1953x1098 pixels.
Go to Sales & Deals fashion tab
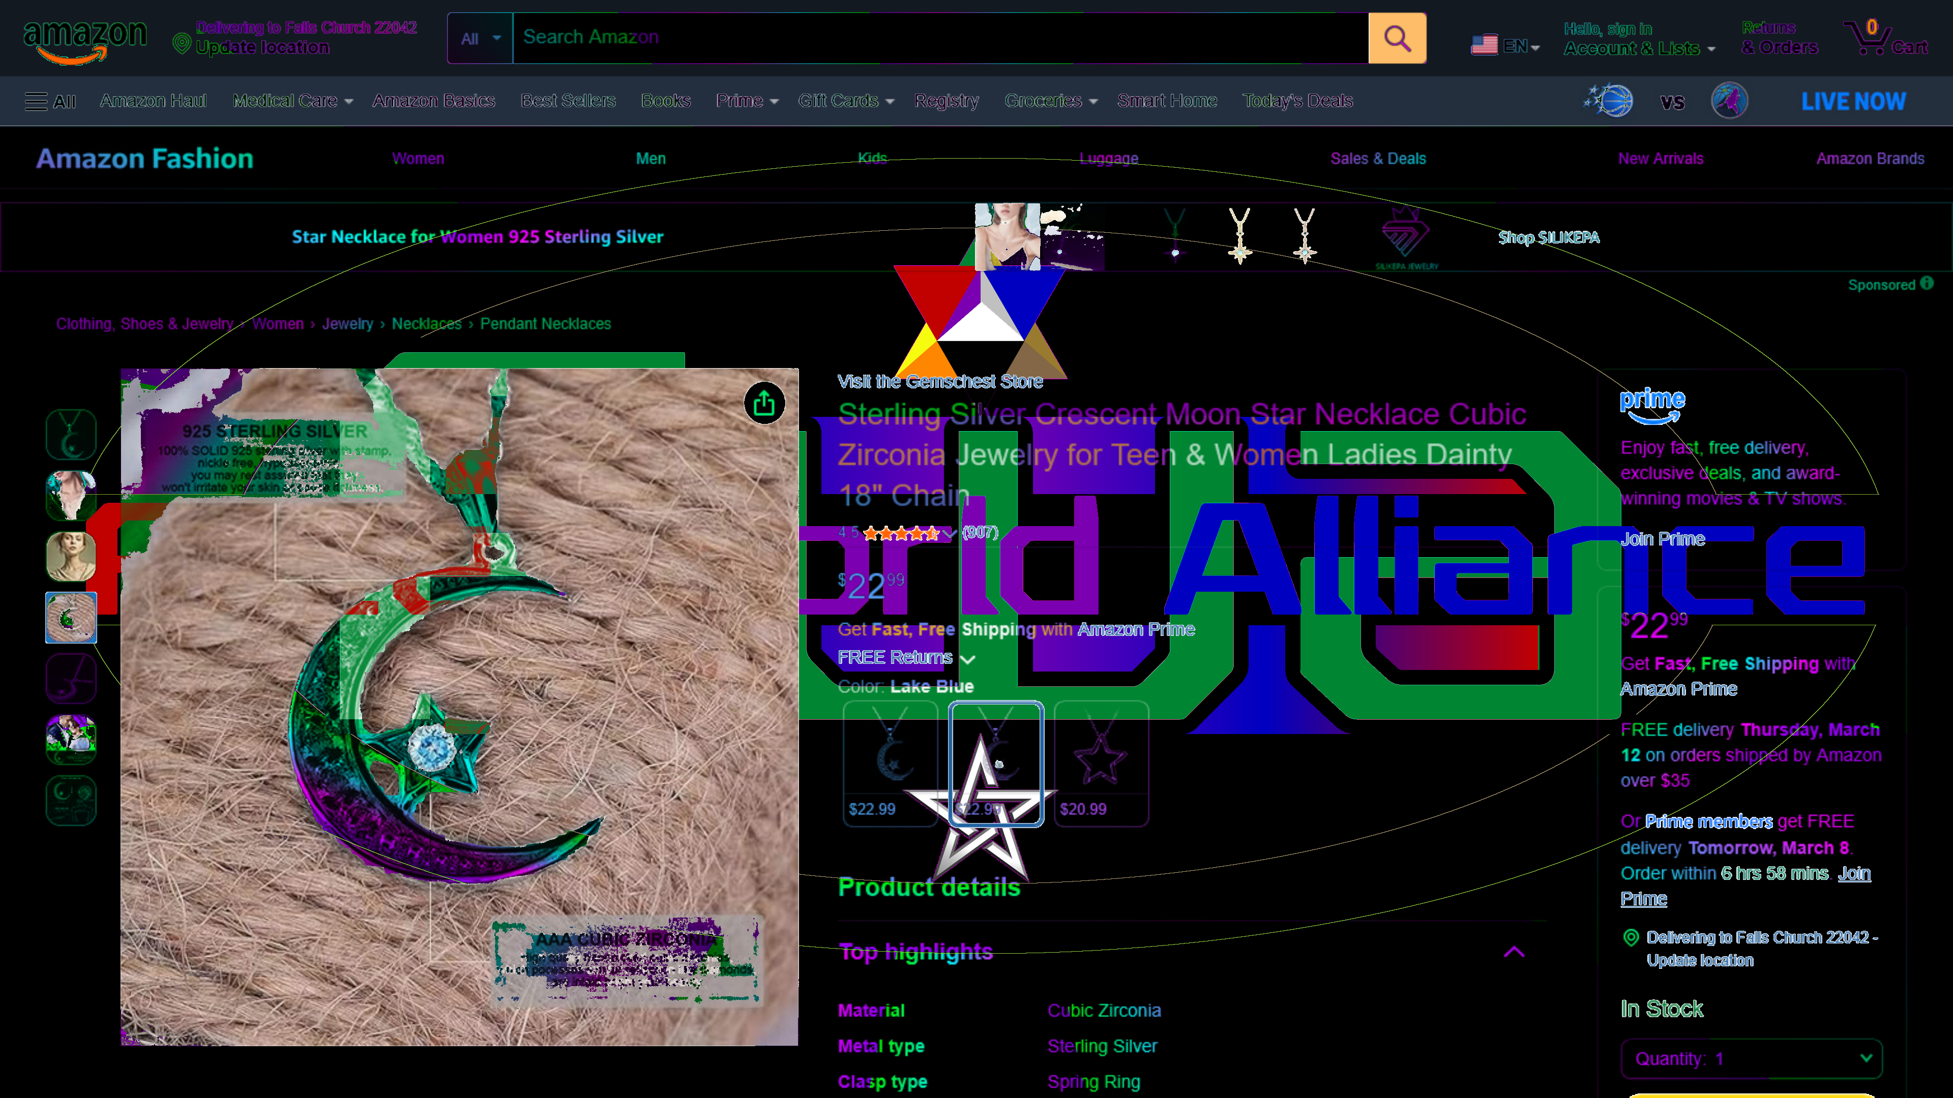click(1378, 159)
